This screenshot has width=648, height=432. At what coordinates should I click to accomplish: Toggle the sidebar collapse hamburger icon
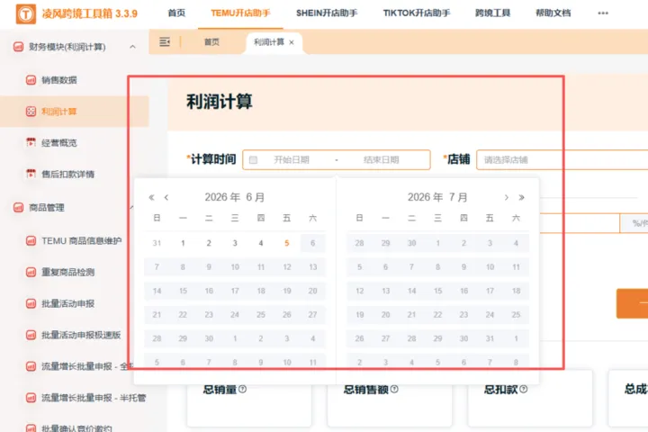[165, 41]
